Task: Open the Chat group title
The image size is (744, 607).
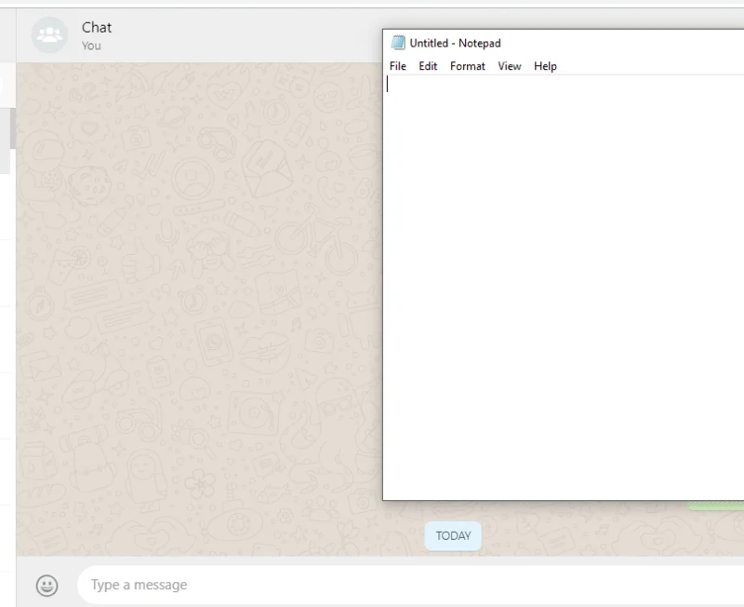Action: coord(97,28)
